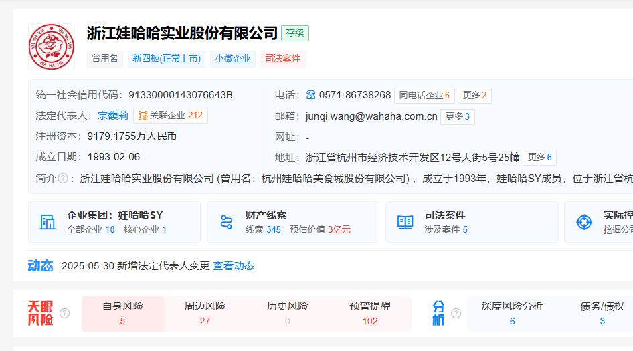Click the company title 浙江娃哈哈实业股份有限公司

(182, 33)
